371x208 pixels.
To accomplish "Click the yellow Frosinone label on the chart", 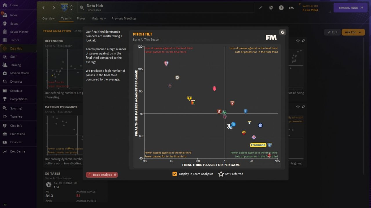I will (258, 145).
